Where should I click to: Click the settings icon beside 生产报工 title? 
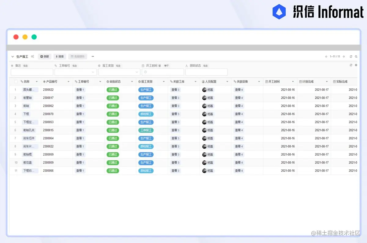(x=33, y=57)
